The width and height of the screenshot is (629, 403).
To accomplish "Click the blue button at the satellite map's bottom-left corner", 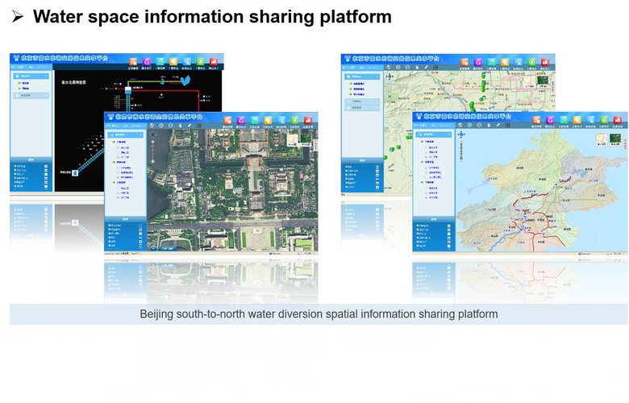I will click(153, 248).
